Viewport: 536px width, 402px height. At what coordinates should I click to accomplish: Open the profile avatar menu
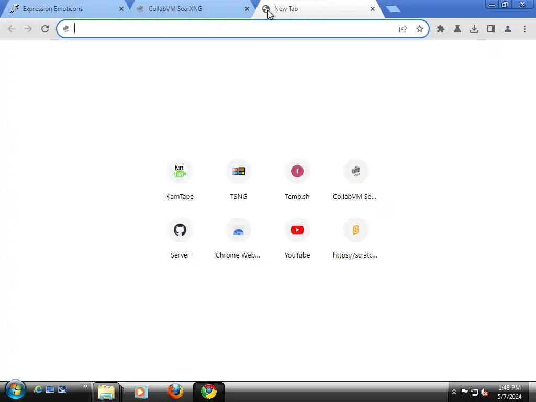508,29
